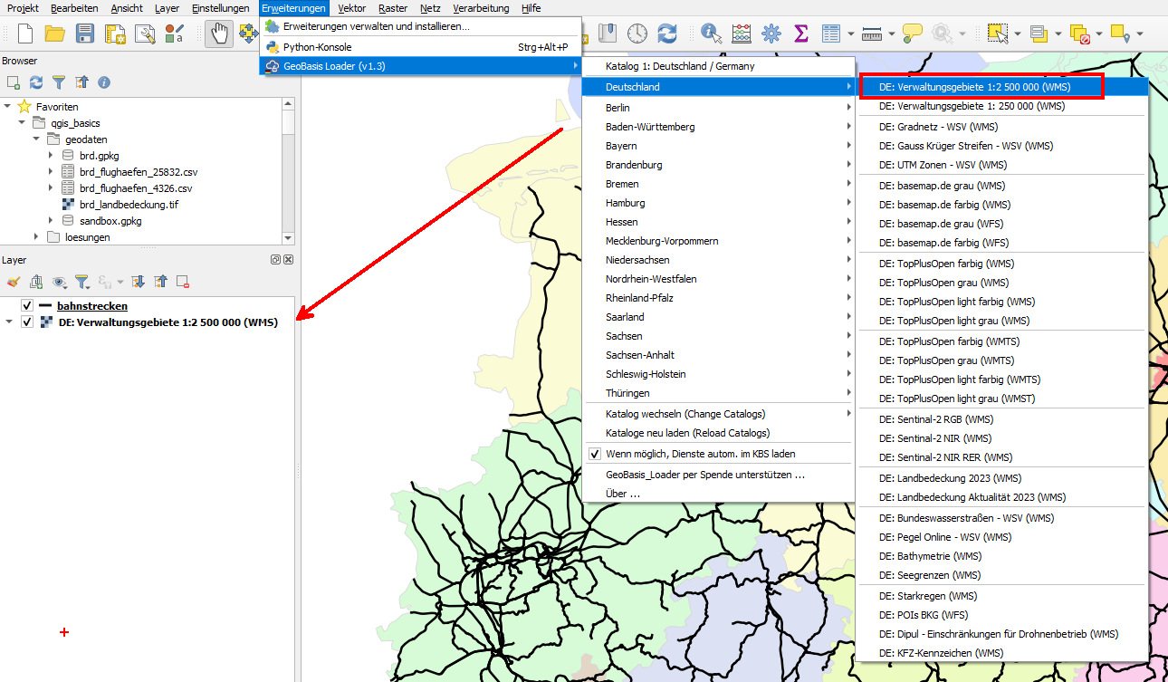This screenshot has height=682, width=1168.
Task: Filter Browser panel with funnel icon
Action: 59,82
